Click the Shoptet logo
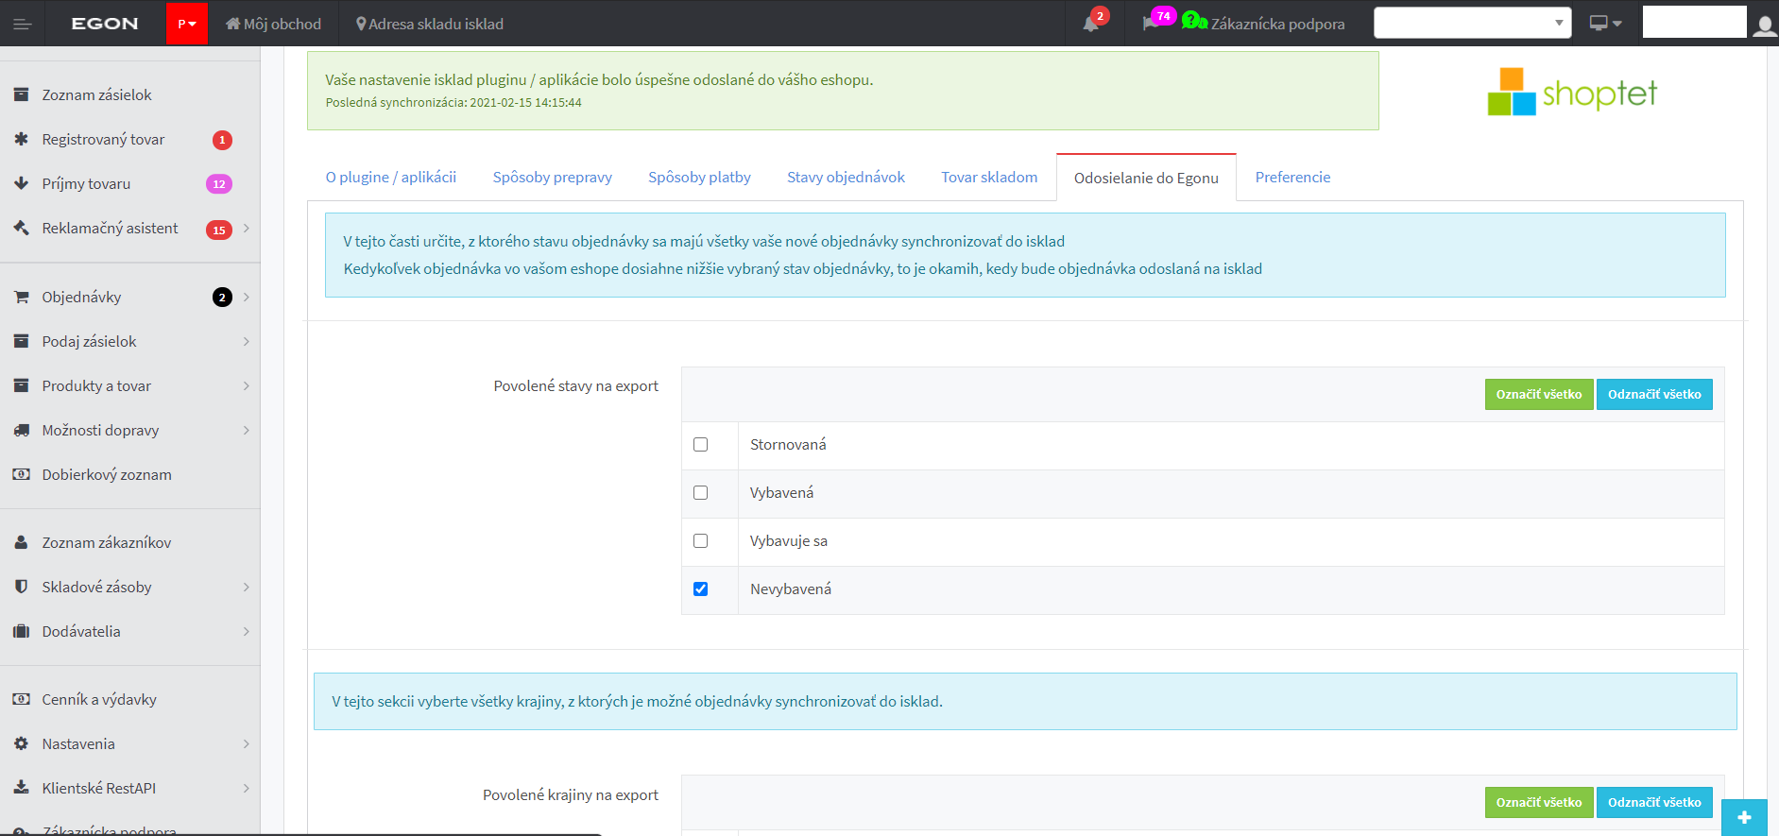This screenshot has width=1779, height=836. point(1572,93)
